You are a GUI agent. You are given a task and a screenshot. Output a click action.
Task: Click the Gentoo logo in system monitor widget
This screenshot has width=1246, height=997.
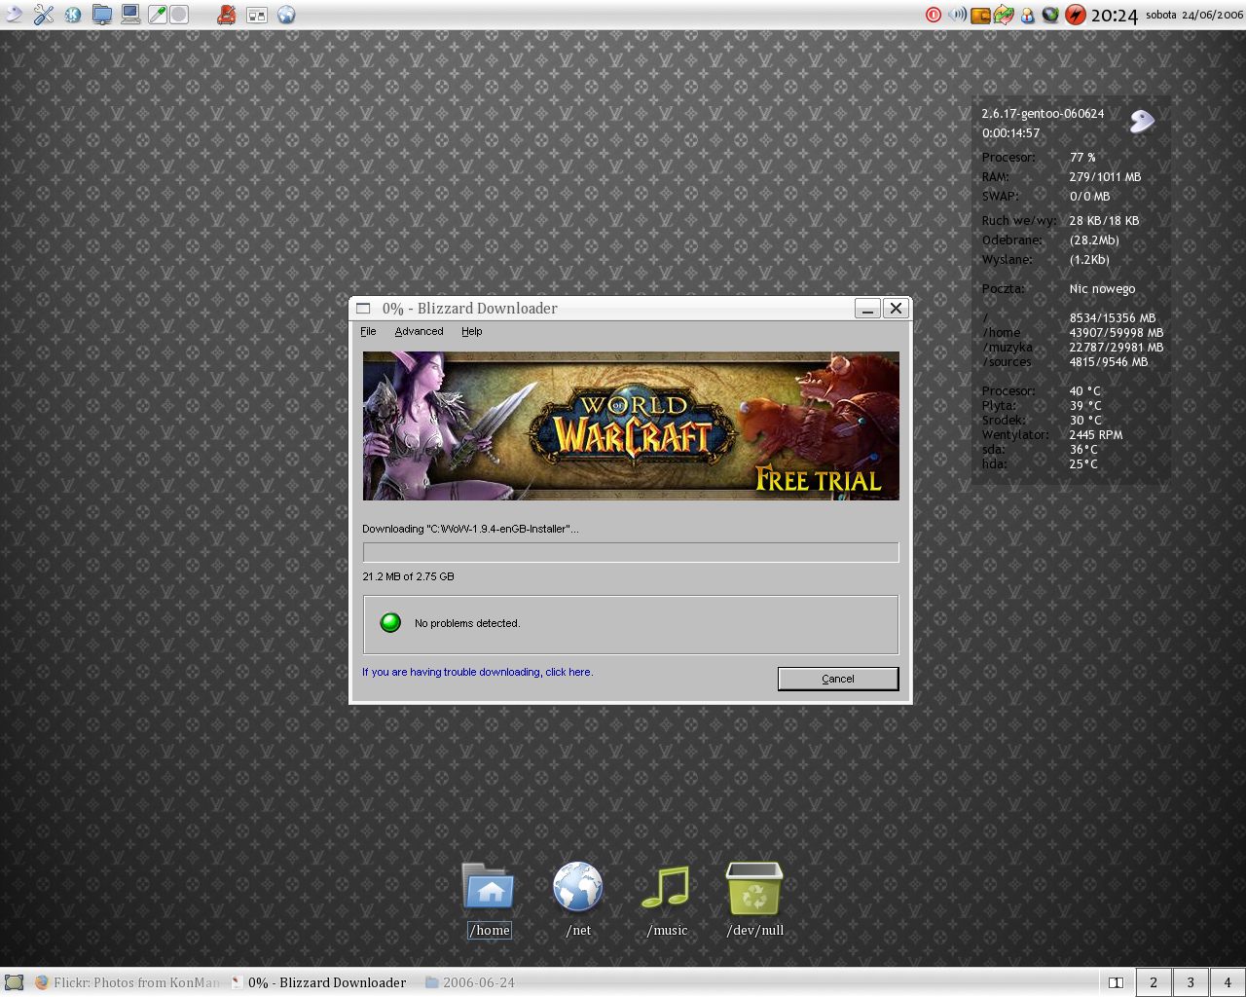tap(1141, 121)
